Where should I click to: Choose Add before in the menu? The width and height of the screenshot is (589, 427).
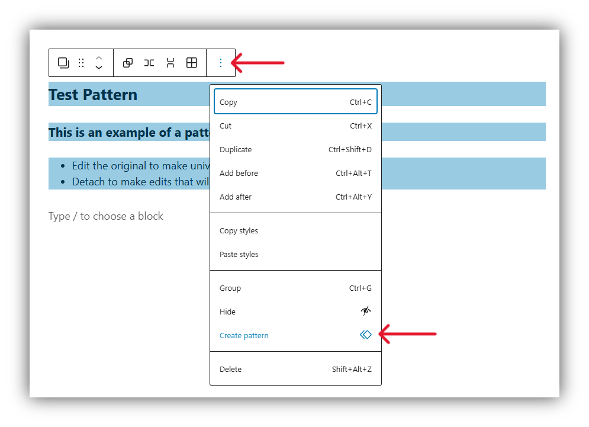(x=295, y=174)
